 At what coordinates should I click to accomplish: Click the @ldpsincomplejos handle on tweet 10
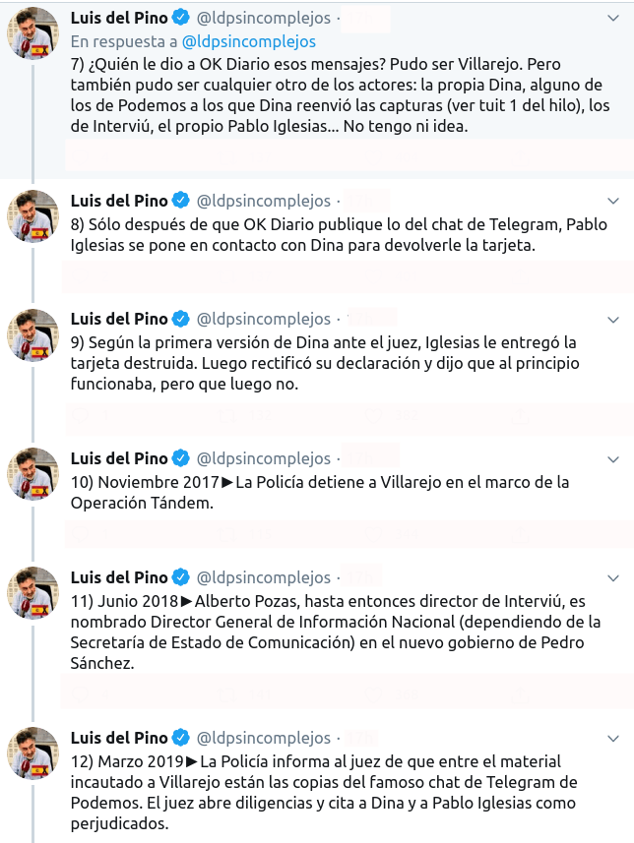click(x=264, y=458)
